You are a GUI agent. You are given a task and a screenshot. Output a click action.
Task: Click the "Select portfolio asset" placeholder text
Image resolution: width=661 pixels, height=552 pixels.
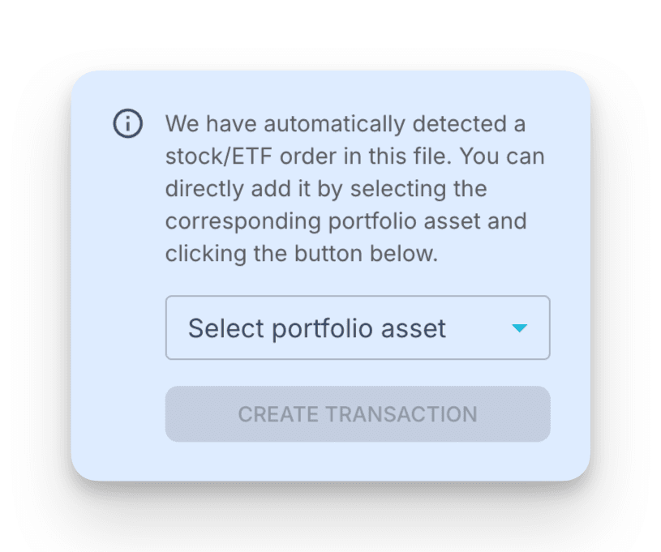pos(317,328)
